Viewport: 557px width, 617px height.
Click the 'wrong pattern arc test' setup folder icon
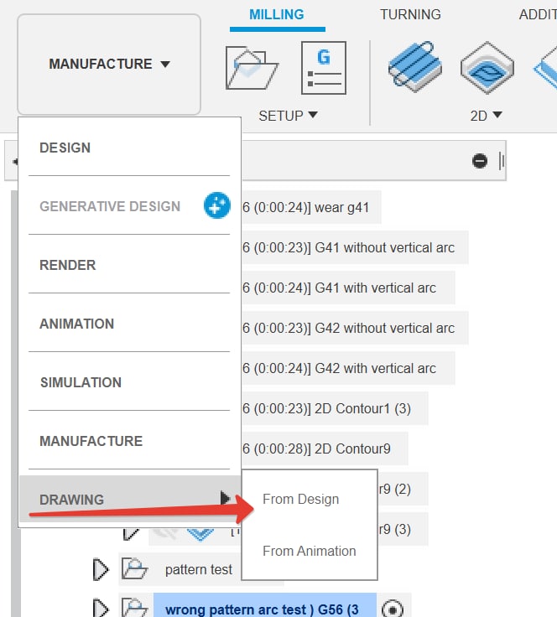click(x=134, y=609)
